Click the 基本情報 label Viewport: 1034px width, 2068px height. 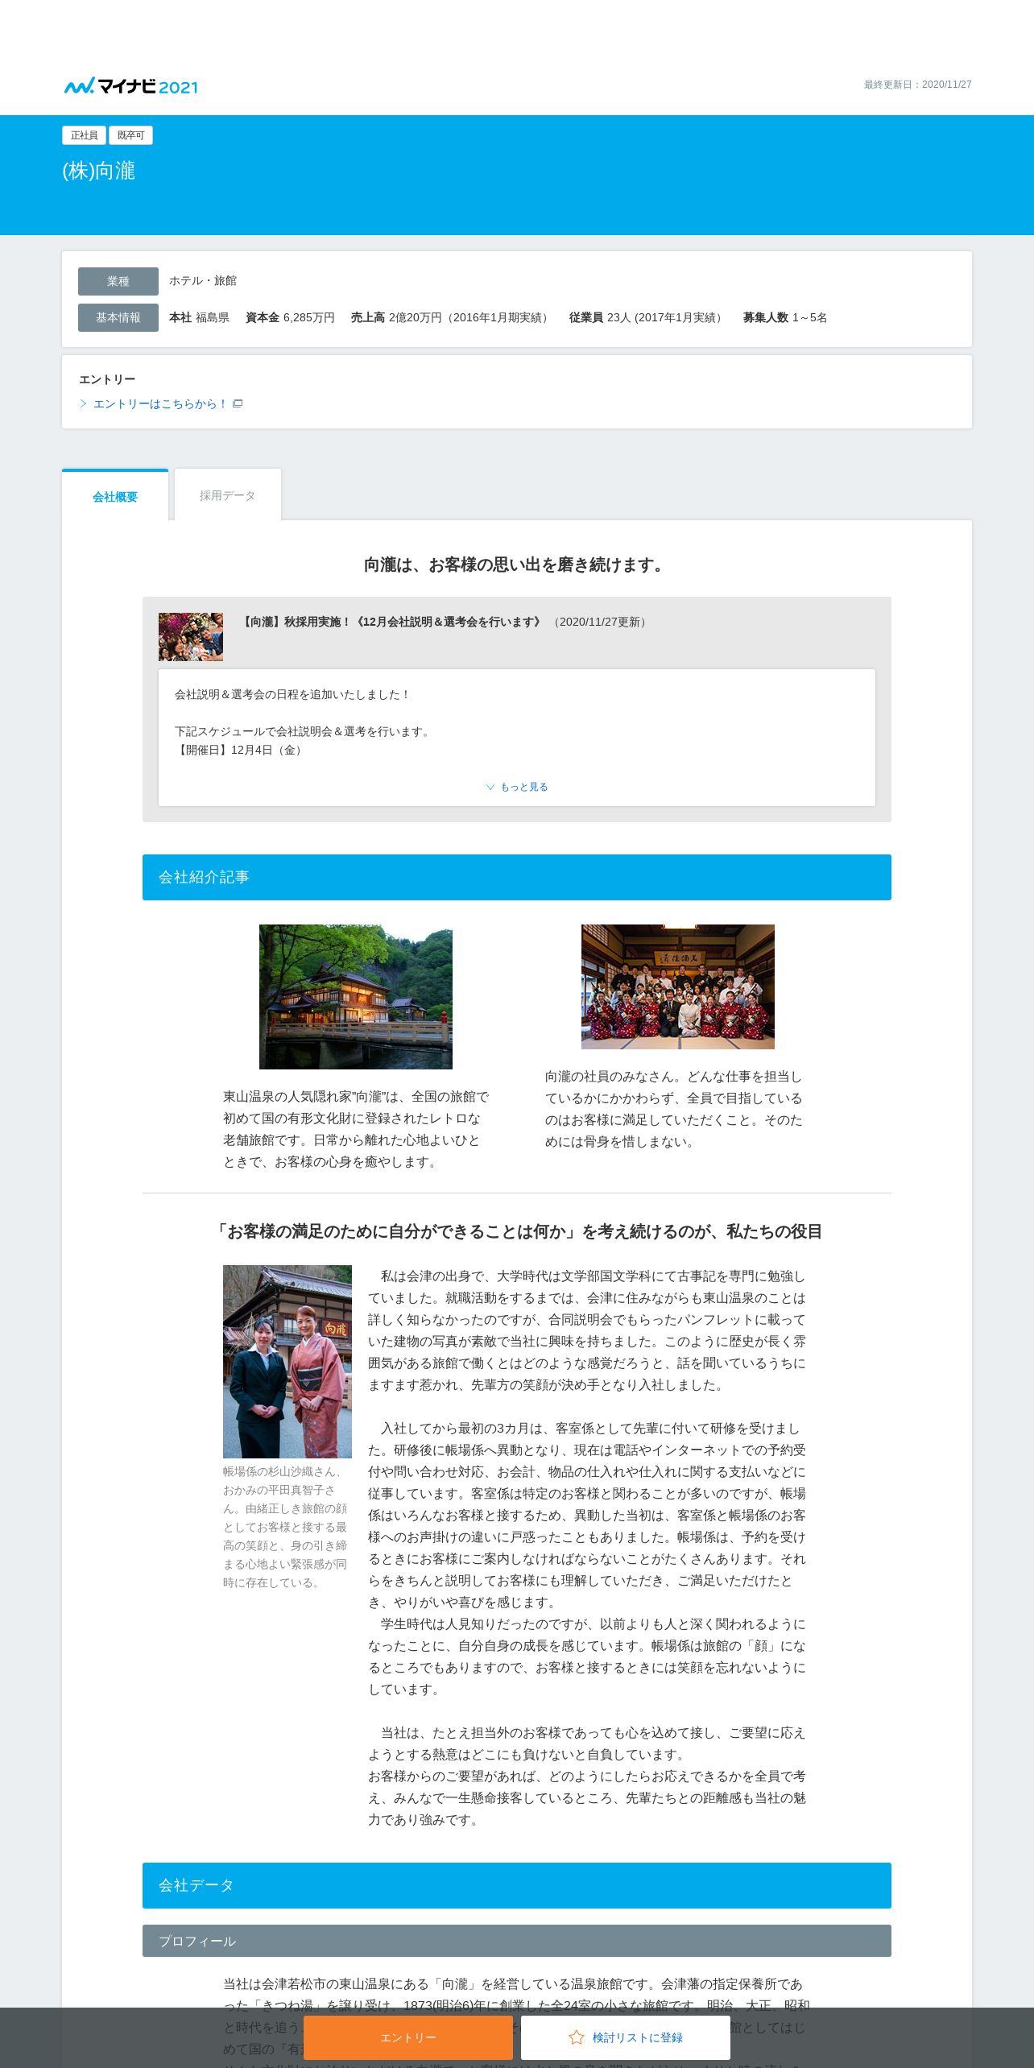[x=118, y=317]
